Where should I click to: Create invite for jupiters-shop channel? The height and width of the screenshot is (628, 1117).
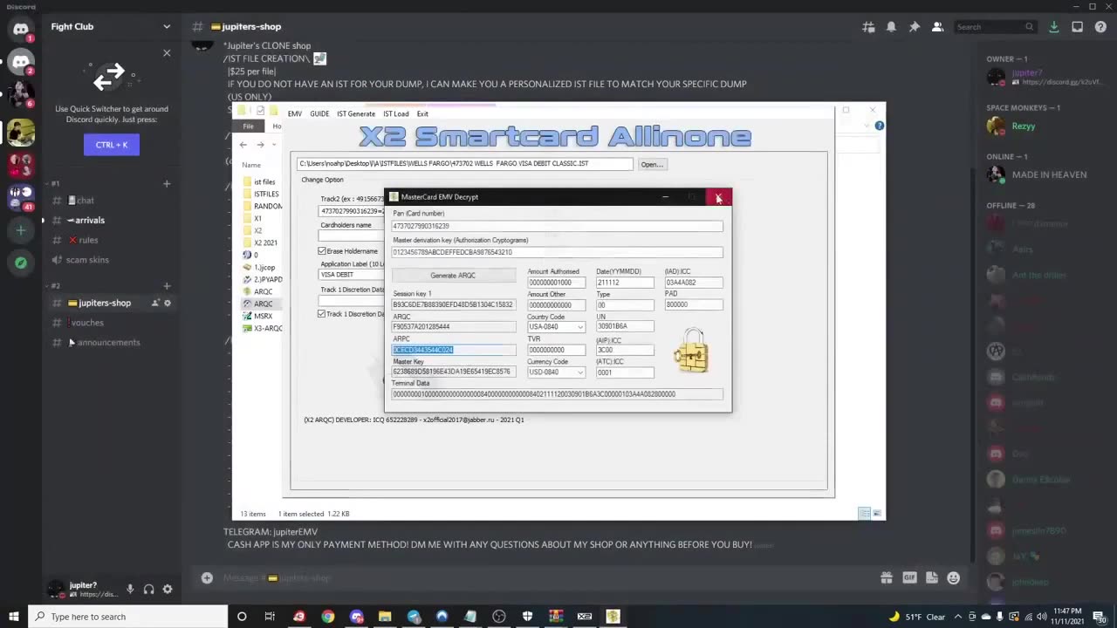[x=155, y=303]
